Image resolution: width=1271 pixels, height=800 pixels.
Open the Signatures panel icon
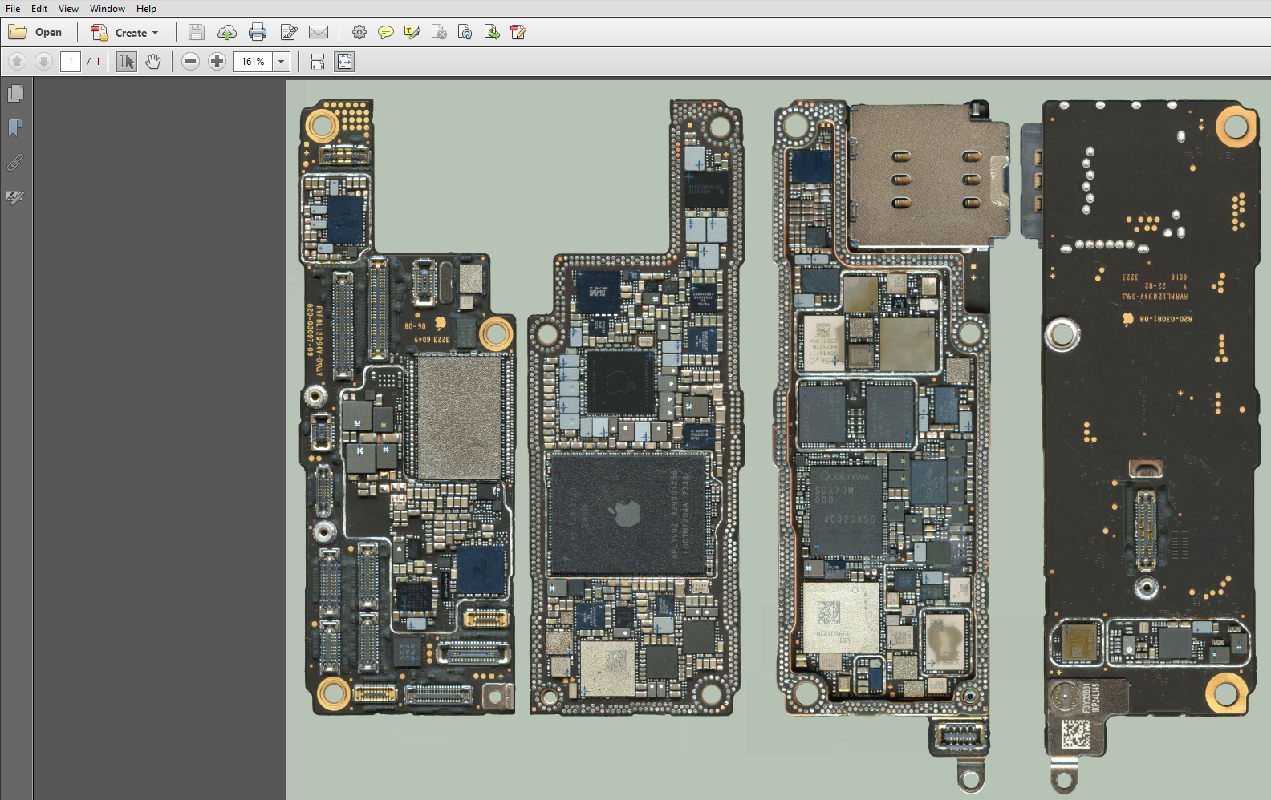15,197
